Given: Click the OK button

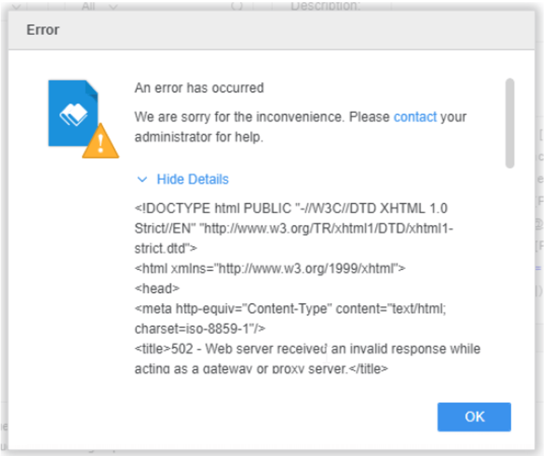Looking at the screenshot, I should [474, 417].
